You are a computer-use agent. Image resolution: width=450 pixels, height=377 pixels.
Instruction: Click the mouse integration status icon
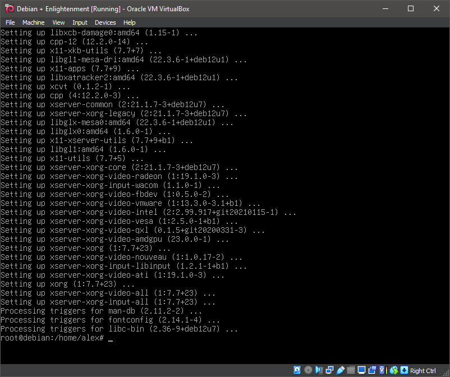coord(393,370)
